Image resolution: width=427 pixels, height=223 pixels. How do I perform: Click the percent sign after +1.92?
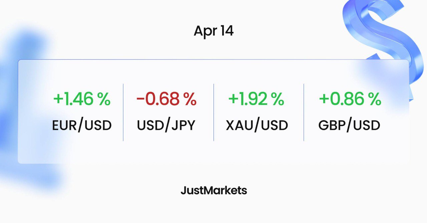pyautogui.click(x=278, y=99)
